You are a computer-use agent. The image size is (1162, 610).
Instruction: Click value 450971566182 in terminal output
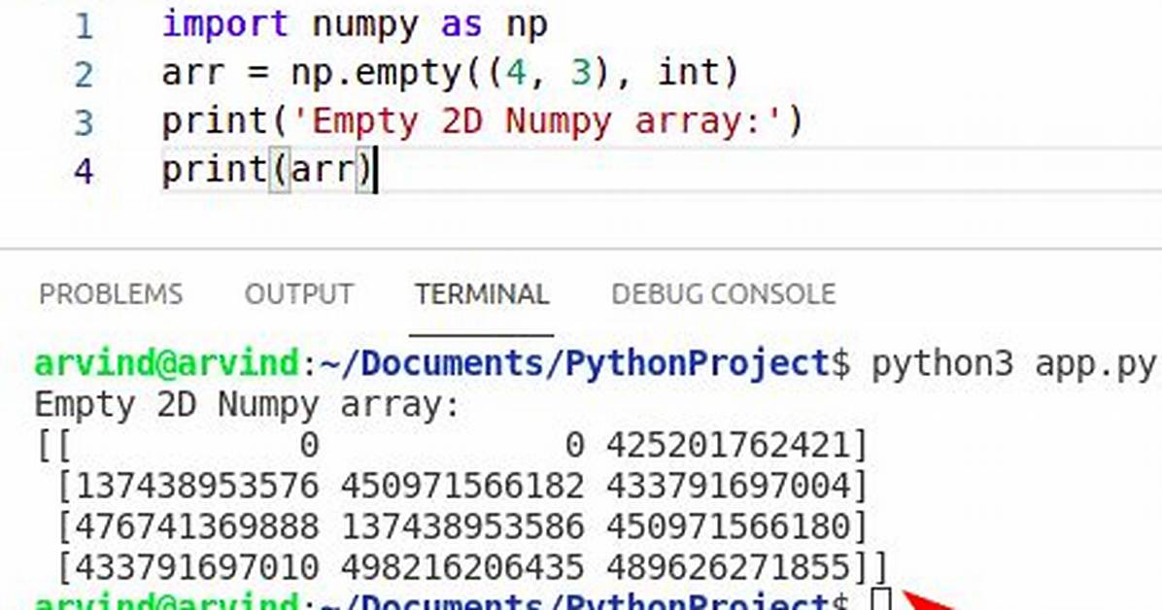462,487
